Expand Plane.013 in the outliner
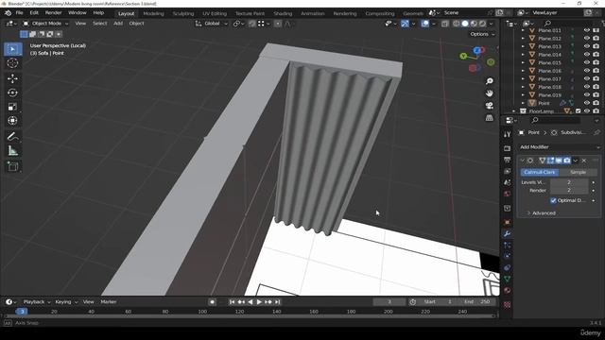 pyautogui.click(x=523, y=46)
